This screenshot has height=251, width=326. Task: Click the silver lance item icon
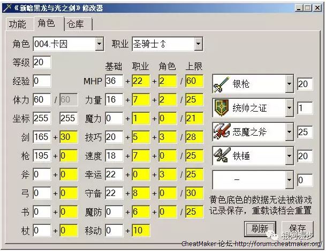click(221, 84)
